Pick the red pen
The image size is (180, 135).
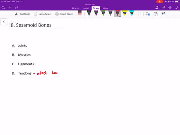click(x=117, y=13)
